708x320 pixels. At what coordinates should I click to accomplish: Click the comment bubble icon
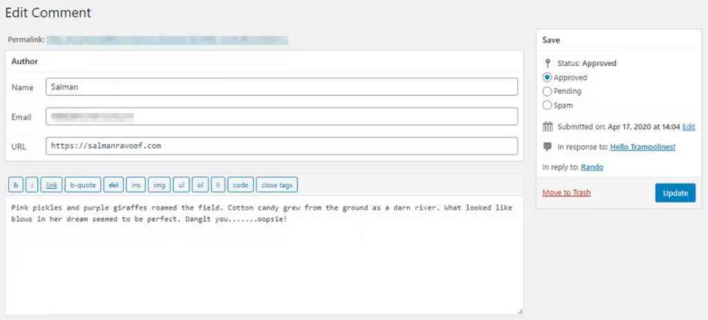pos(548,146)
